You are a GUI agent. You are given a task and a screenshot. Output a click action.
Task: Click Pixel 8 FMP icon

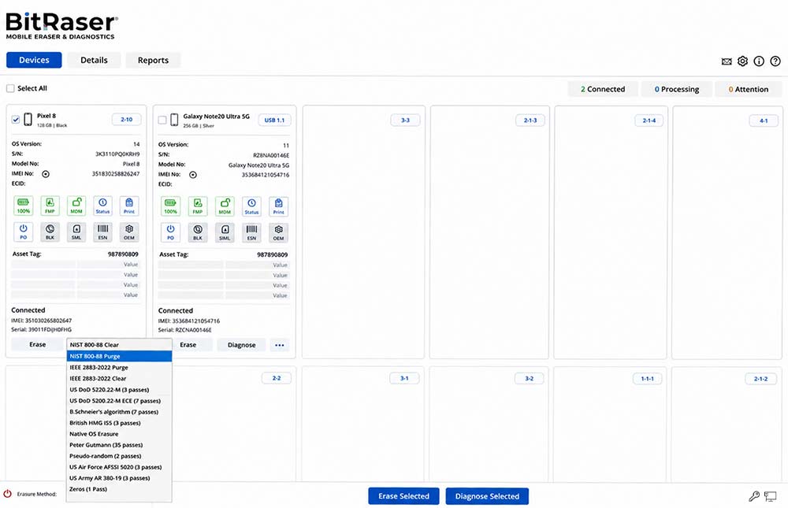pos(50,206)
